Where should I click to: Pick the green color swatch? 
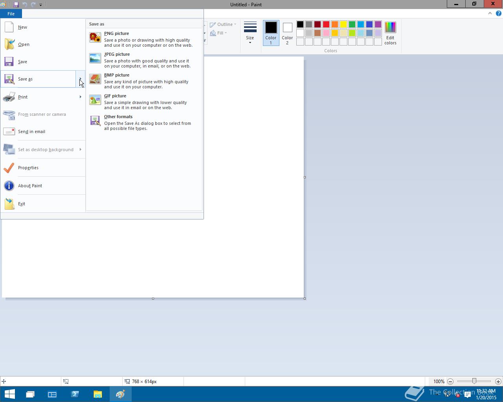point(352,24)
